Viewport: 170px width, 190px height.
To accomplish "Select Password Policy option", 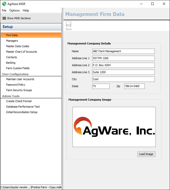I will click(15, 85).
